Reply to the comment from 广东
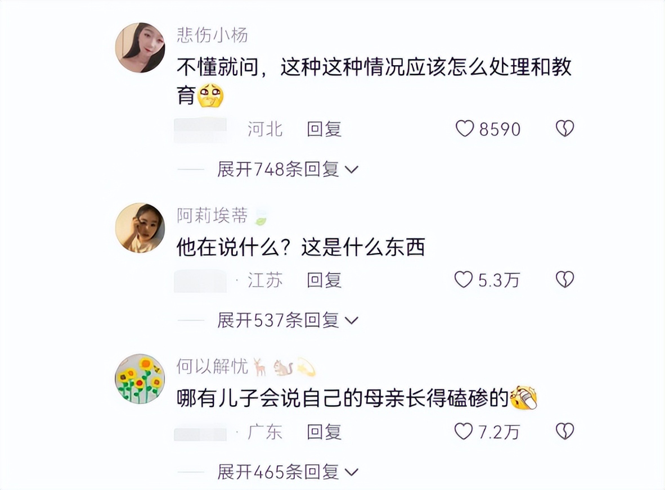665x490 pixels. click(325, 432)
